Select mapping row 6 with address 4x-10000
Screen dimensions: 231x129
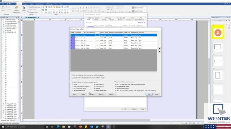[x=114, y=48]
